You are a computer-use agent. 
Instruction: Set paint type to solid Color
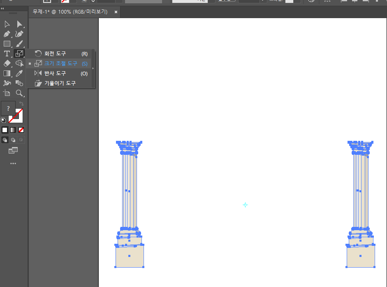pos(5,130)
